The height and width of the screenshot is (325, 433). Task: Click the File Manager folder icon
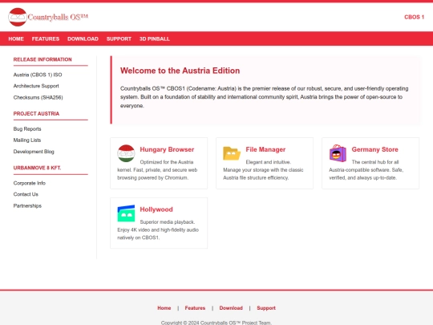232,153
